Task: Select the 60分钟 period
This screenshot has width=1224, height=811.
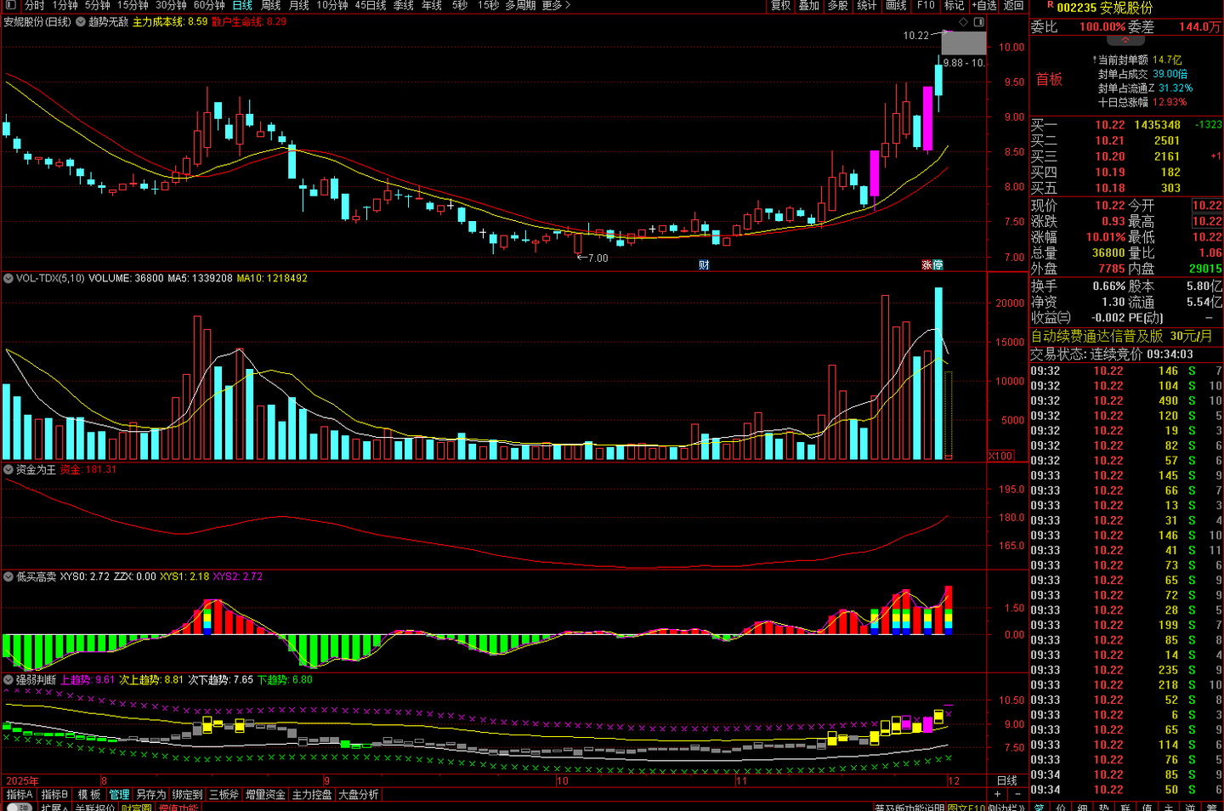Action: click(209, 5)
